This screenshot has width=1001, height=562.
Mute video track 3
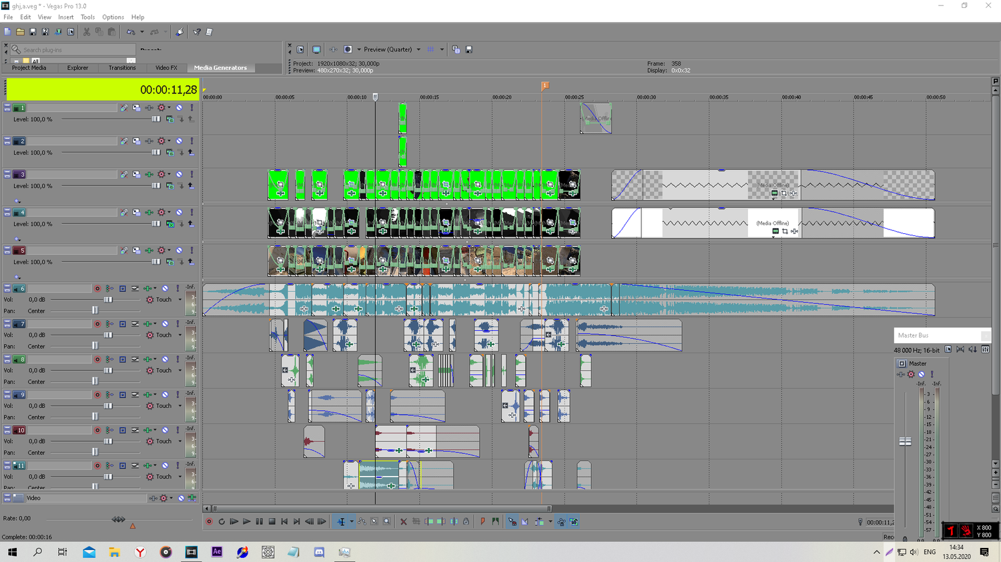[x=179, y=174]
